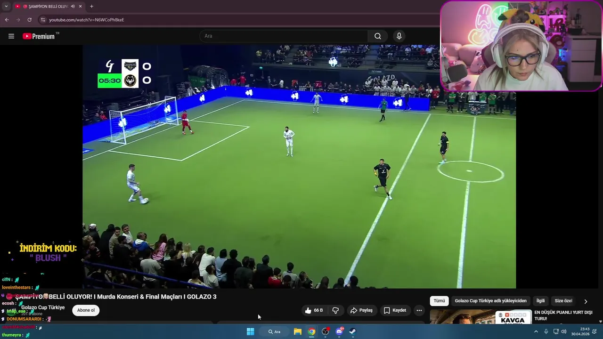The image size is (603, 339).
Task: Open the notification bell in tray
Action: (x=595, y=331)
